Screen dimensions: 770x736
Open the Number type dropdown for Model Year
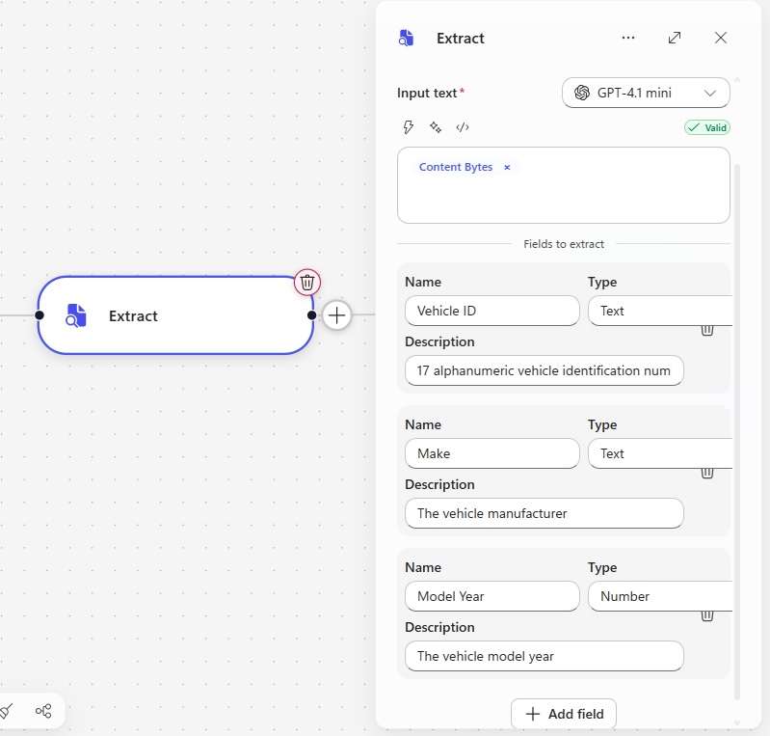[x=659, y=596]
